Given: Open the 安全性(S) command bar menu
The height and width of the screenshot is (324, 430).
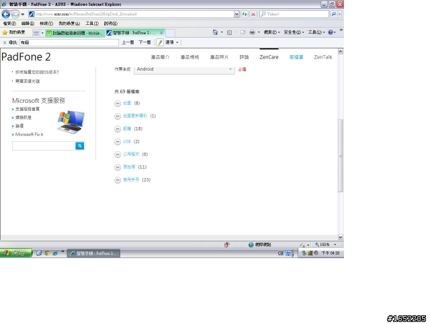Looking at the screenshot, I should 294,32.
